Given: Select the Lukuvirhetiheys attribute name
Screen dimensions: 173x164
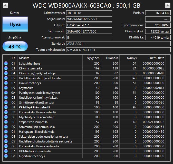Looking at the screenshot, I should pyautogui.click(x=30, y=64).
